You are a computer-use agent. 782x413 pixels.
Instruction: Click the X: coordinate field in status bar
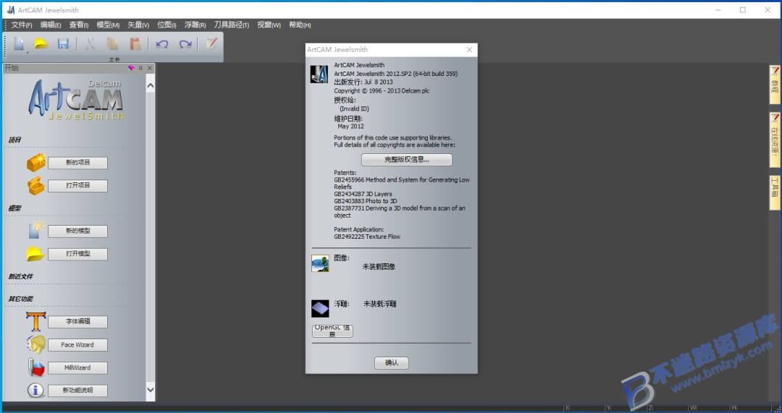click(x=584, y=408)
